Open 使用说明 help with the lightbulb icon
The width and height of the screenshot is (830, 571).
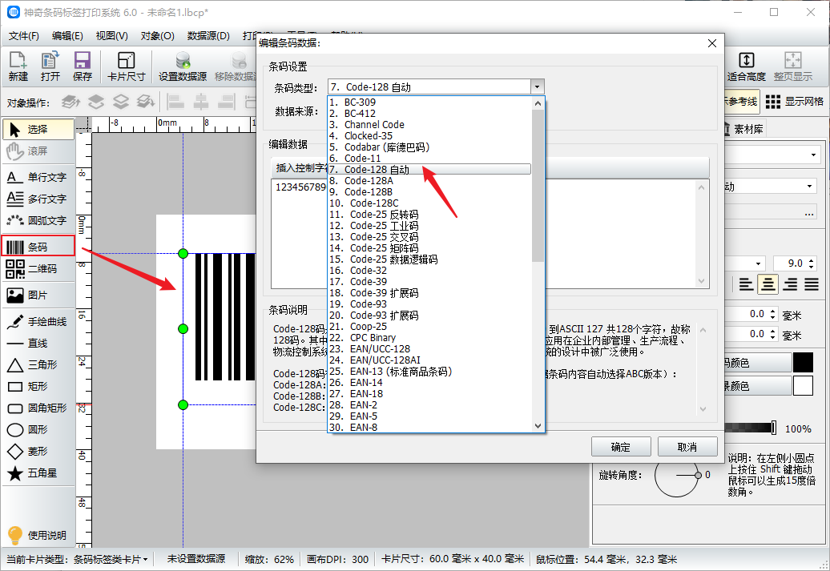point(38,535)
